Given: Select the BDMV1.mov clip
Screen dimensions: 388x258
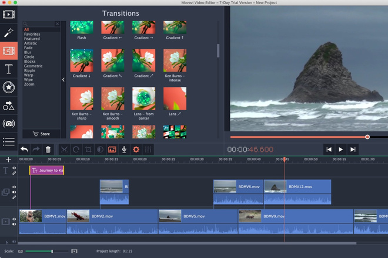Looking at the screenshot, I should 42,222.
